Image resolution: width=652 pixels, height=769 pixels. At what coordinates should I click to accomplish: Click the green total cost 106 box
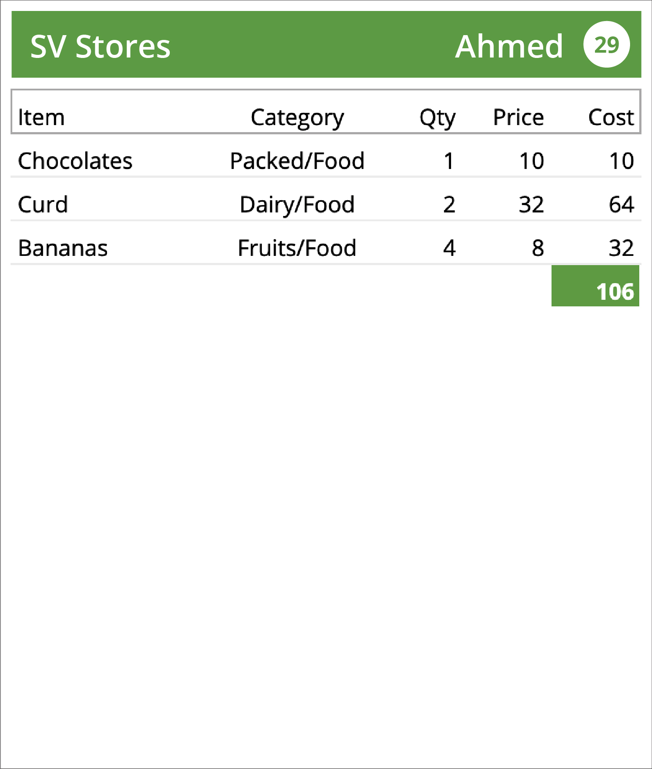[595, 286]
